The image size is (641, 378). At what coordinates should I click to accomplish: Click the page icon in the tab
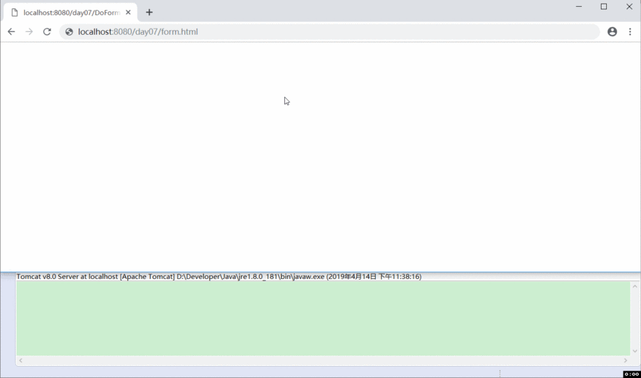pyautogui.click(x=14, y=12)
